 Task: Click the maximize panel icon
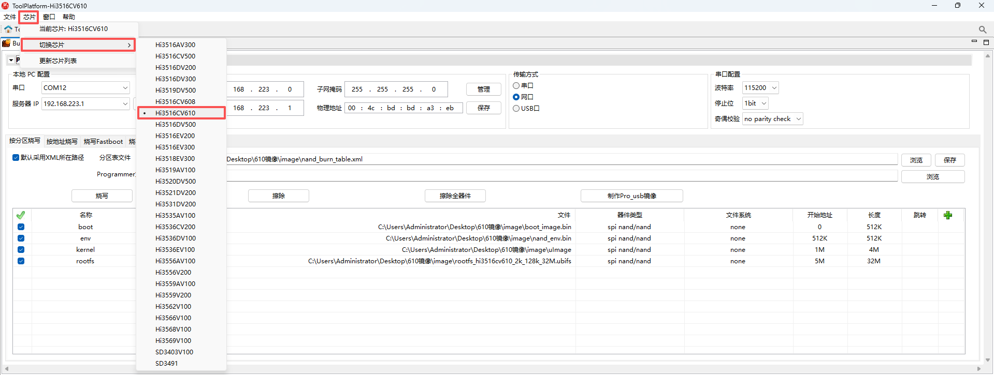tap(986, 42)
